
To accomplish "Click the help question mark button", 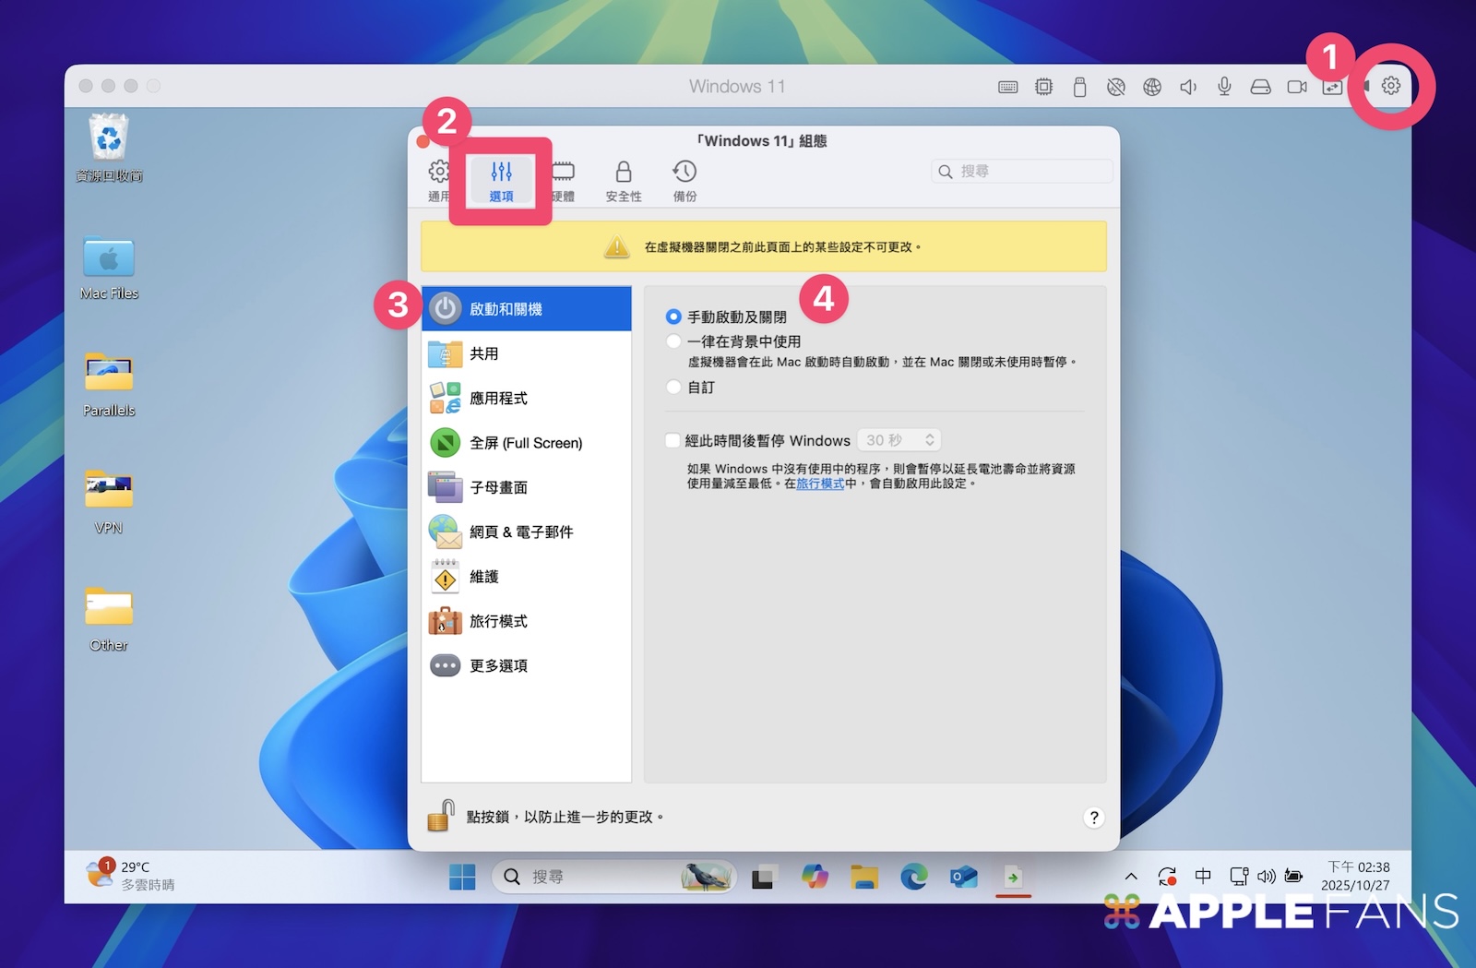I will 1093,818.
